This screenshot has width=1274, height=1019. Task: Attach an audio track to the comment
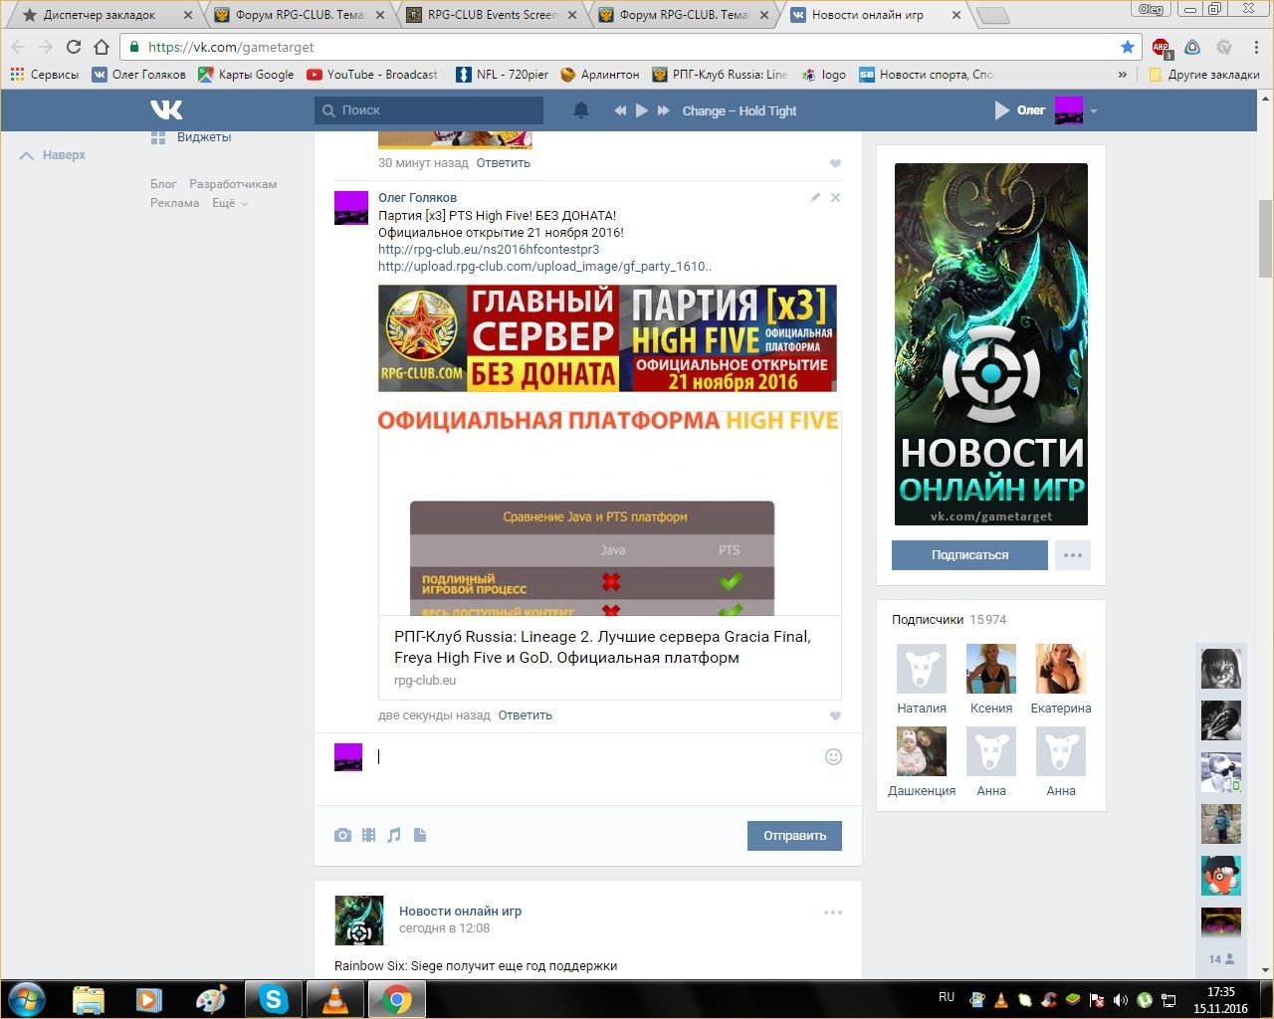(394, 835)
